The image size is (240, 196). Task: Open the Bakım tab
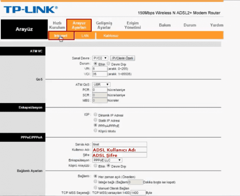pyautogui.click(x=165, y=25)
